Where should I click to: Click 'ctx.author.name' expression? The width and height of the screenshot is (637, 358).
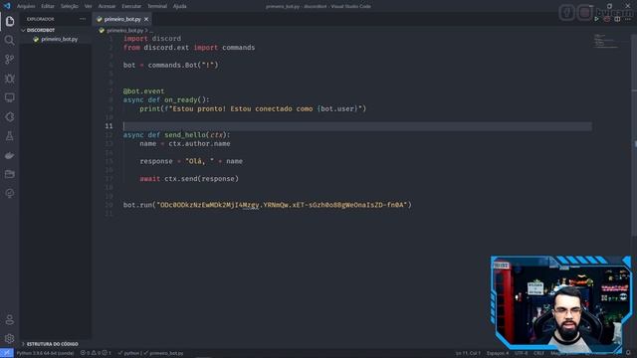[199, 143]
